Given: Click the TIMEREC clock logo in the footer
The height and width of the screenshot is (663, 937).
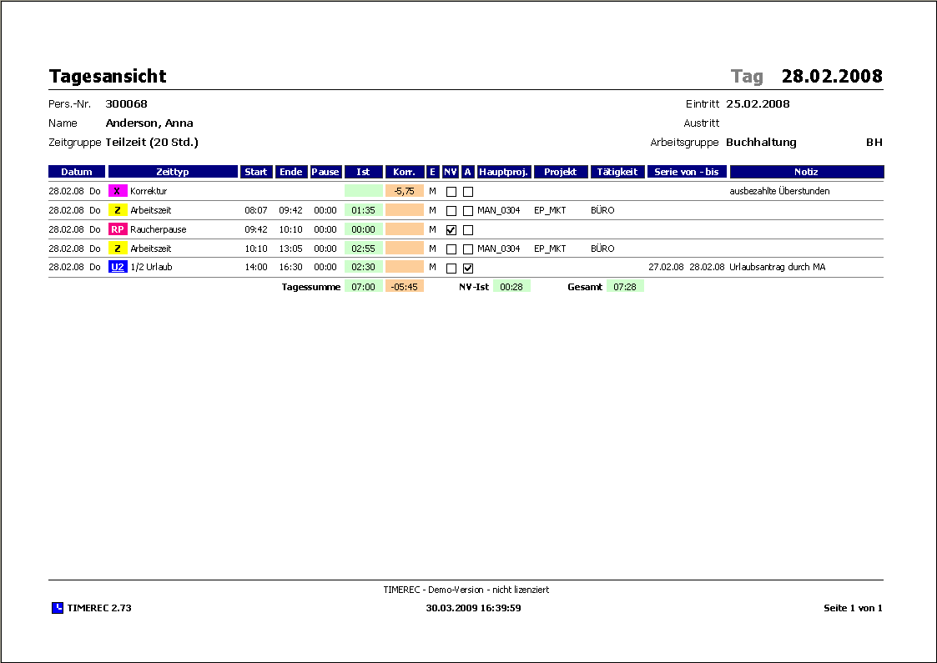Looking at the screenshot, I should [x=57, y=608].
